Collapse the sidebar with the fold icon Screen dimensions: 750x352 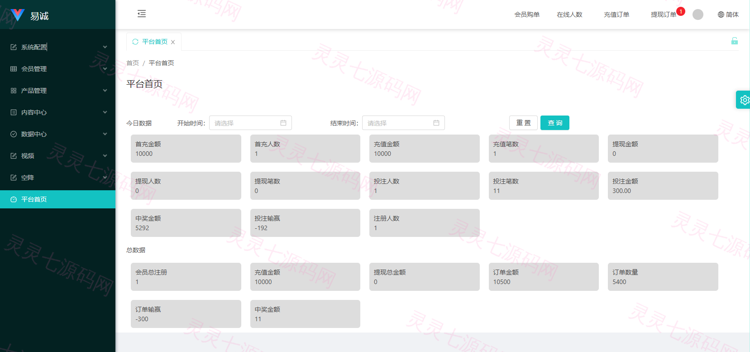(142, 14)
